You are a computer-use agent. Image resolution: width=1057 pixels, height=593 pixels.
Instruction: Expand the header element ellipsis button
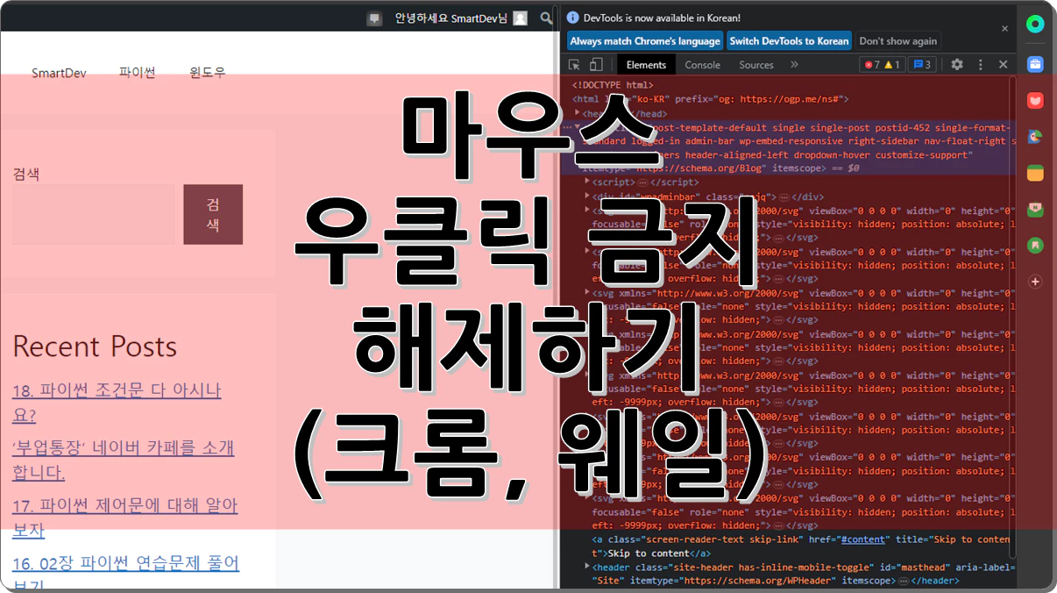pos(904,581)
